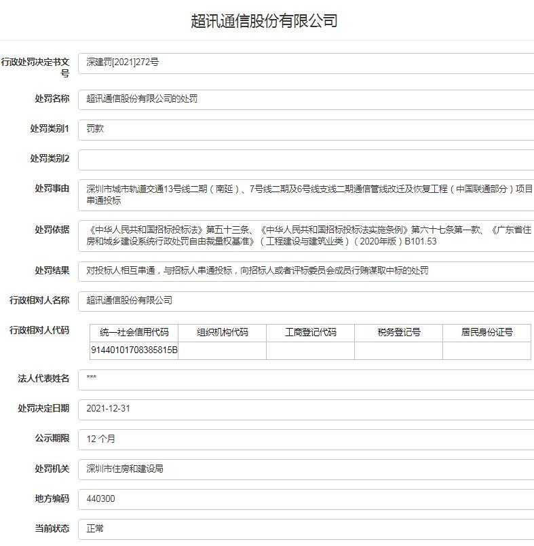Screen dimensions: 534x546
Task: Click the 地方编码 label
Action: click(x=52, y=499)
